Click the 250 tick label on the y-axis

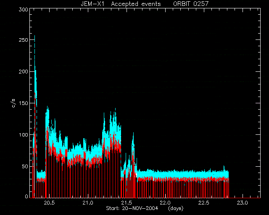[24, 40]
